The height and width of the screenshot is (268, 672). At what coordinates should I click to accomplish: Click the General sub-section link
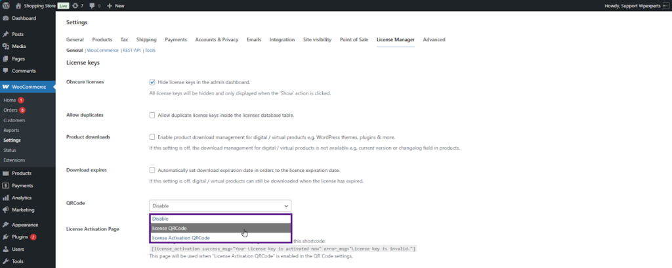75,50
